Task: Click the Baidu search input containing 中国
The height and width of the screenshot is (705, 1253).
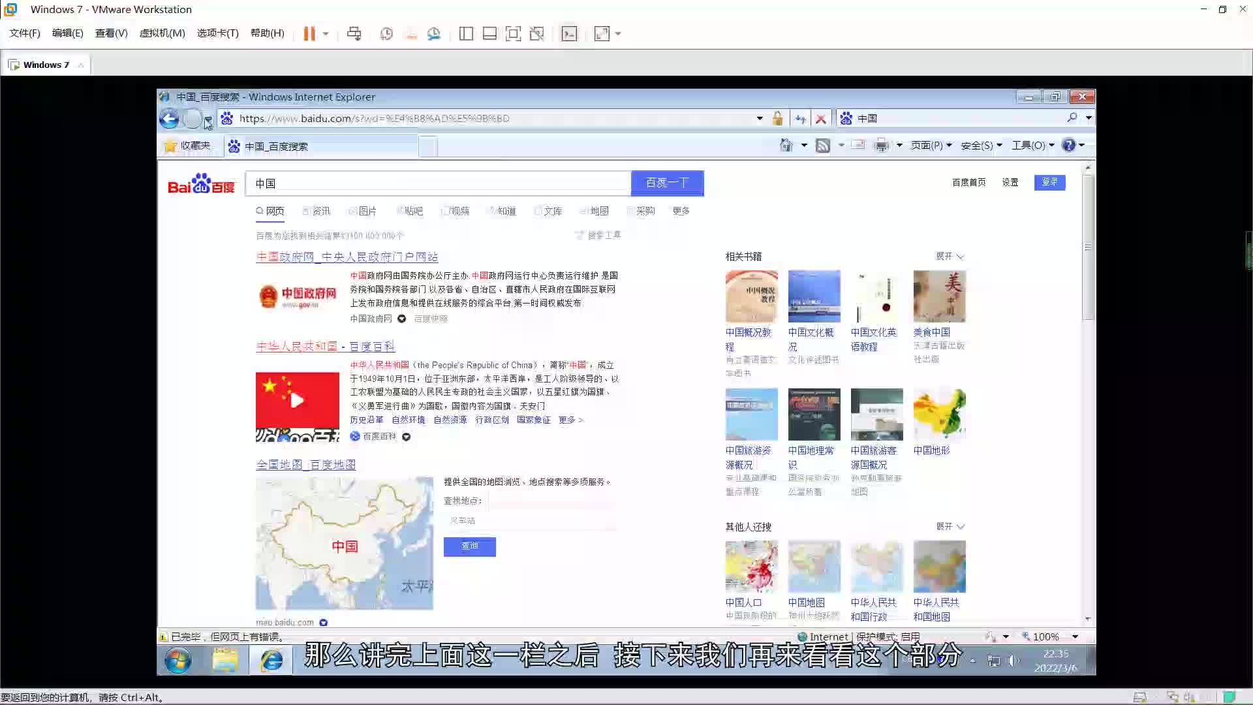Action: (x=439, y=183)
